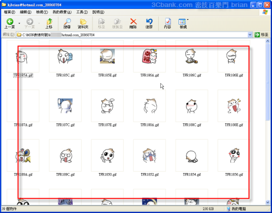Select thumbnail TFR187C.gif

[65, 106]
